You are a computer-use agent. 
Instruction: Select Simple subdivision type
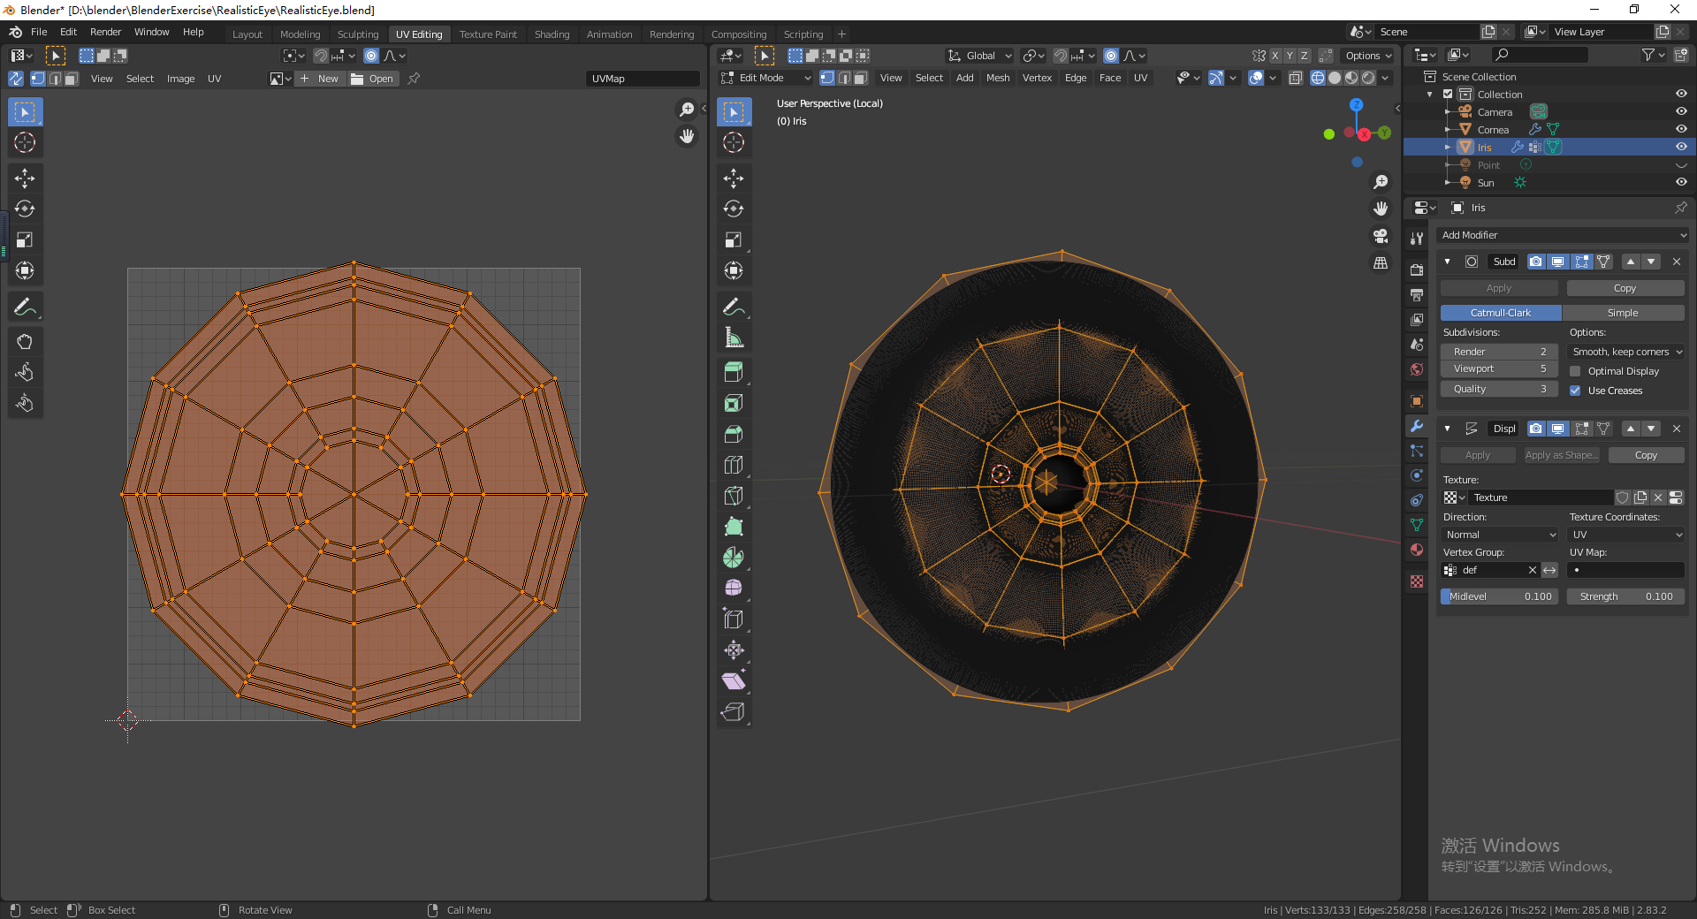[x=1623, y=313]
